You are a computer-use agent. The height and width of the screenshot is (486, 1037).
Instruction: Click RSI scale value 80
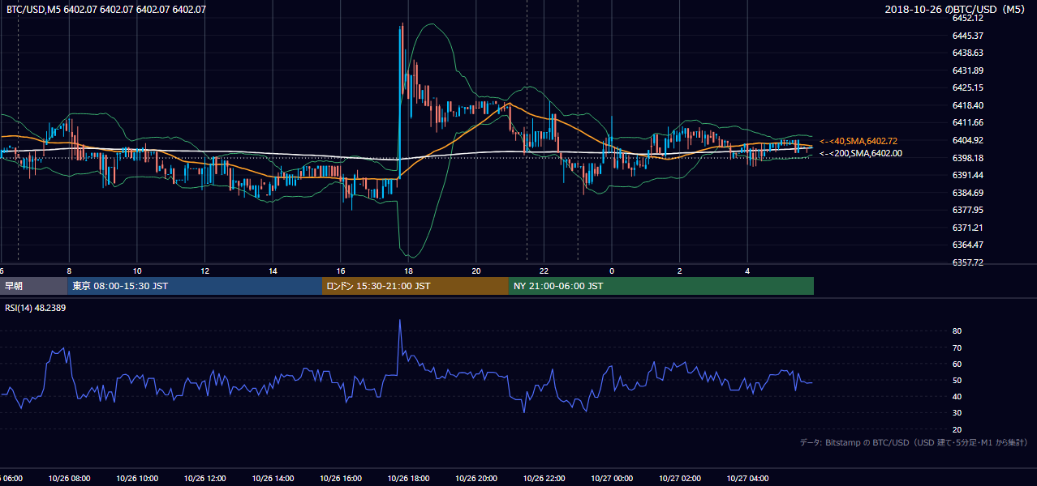click(x=957, y=331)
